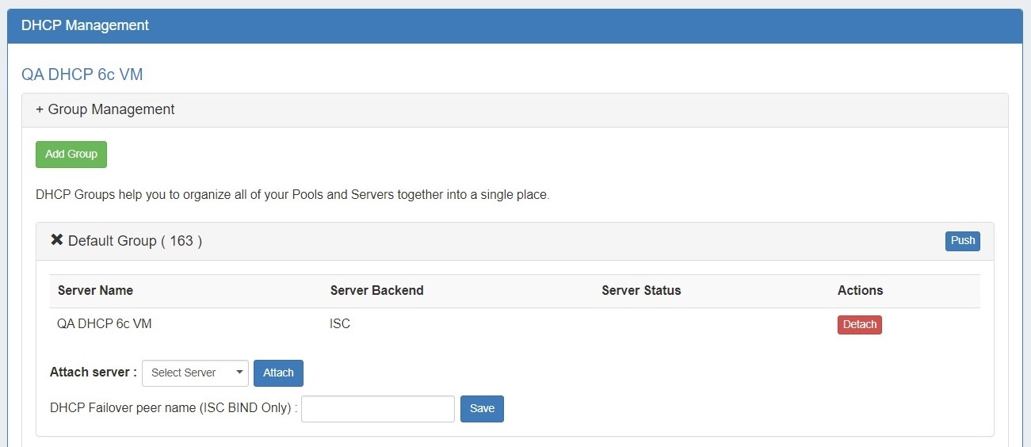The height and width of the screenshot is (447, 1031).
Task: Push the Default Group configuration
Action: [962, 241]
